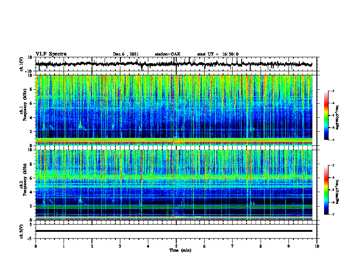Click time axis tick label "2" at bottom
Viewport: 357px width, 276px height.
[x=92, y=246]
